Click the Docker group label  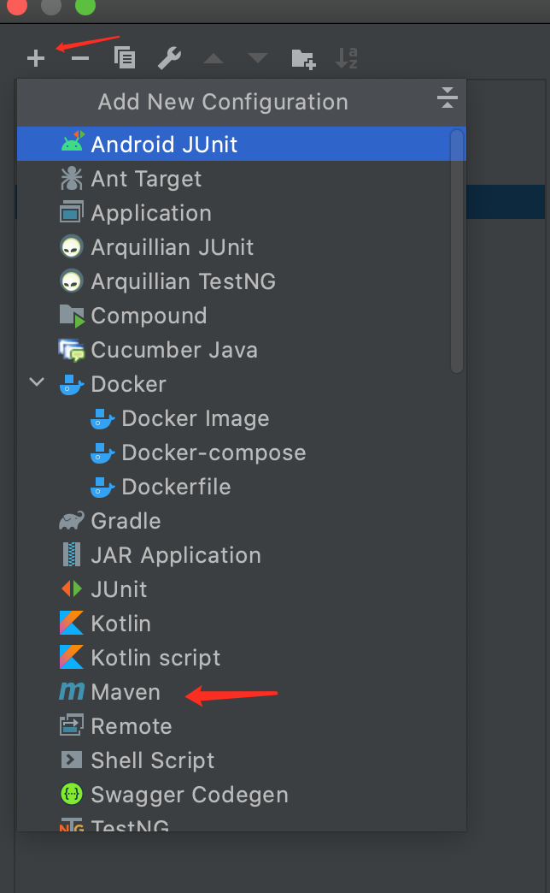click(129, 384)
